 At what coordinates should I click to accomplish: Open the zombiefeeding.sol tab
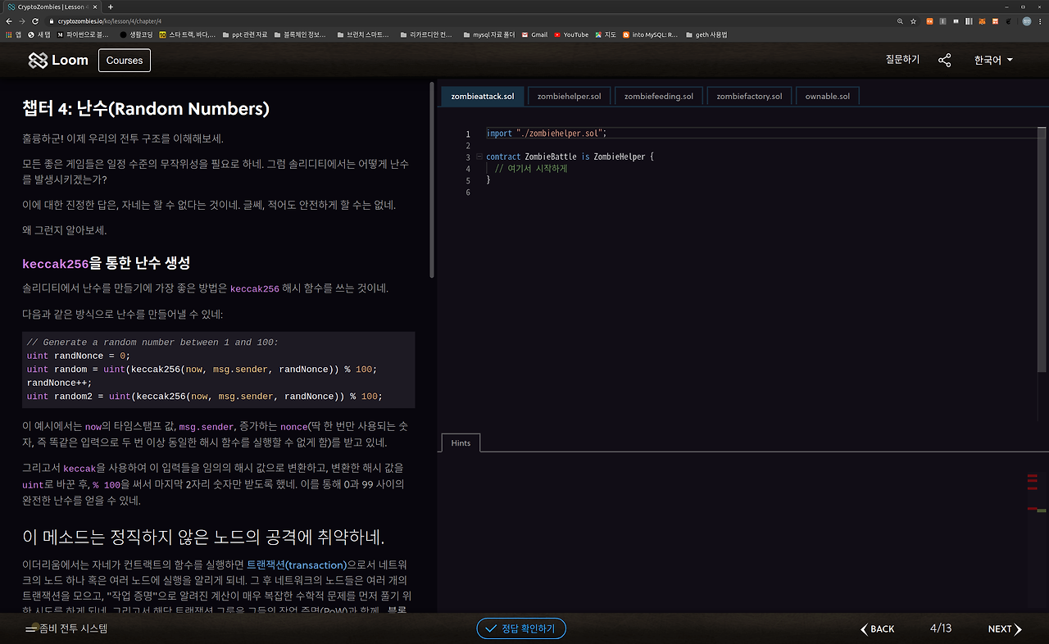pyautogui.click(x=658, y=96)
